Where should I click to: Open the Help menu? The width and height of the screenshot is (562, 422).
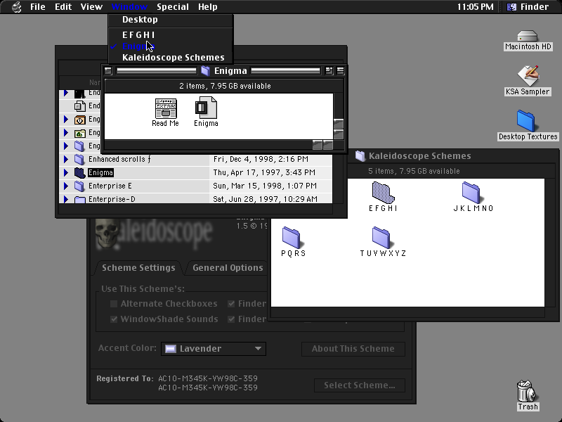pos(208,7)
